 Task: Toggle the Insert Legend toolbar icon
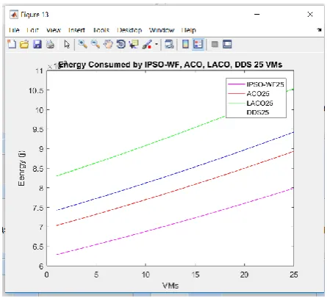tap(198, 44)
